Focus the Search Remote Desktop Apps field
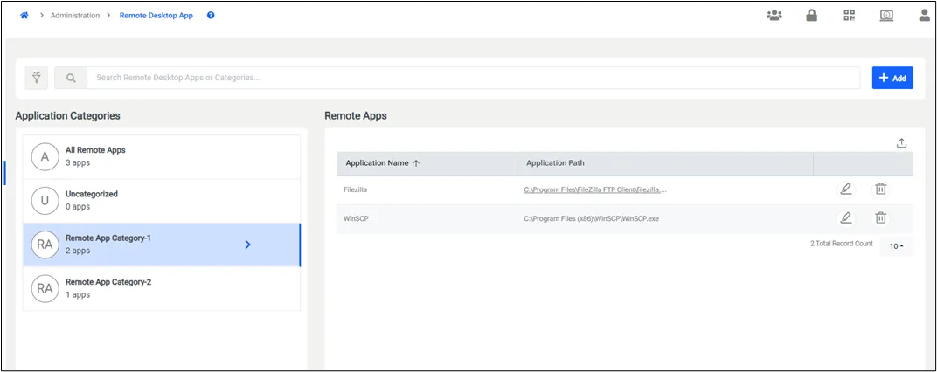Screen dimensions: 937x372 [x=473, y=78]
